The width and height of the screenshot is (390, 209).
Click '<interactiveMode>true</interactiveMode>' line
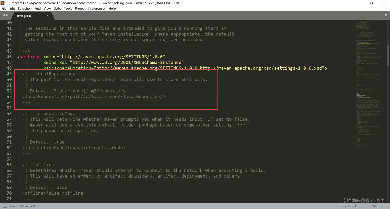point(74,148)
